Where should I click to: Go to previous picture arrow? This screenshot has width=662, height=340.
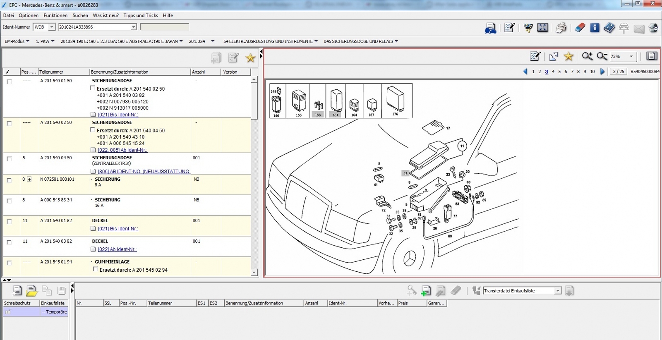[525, 72]
